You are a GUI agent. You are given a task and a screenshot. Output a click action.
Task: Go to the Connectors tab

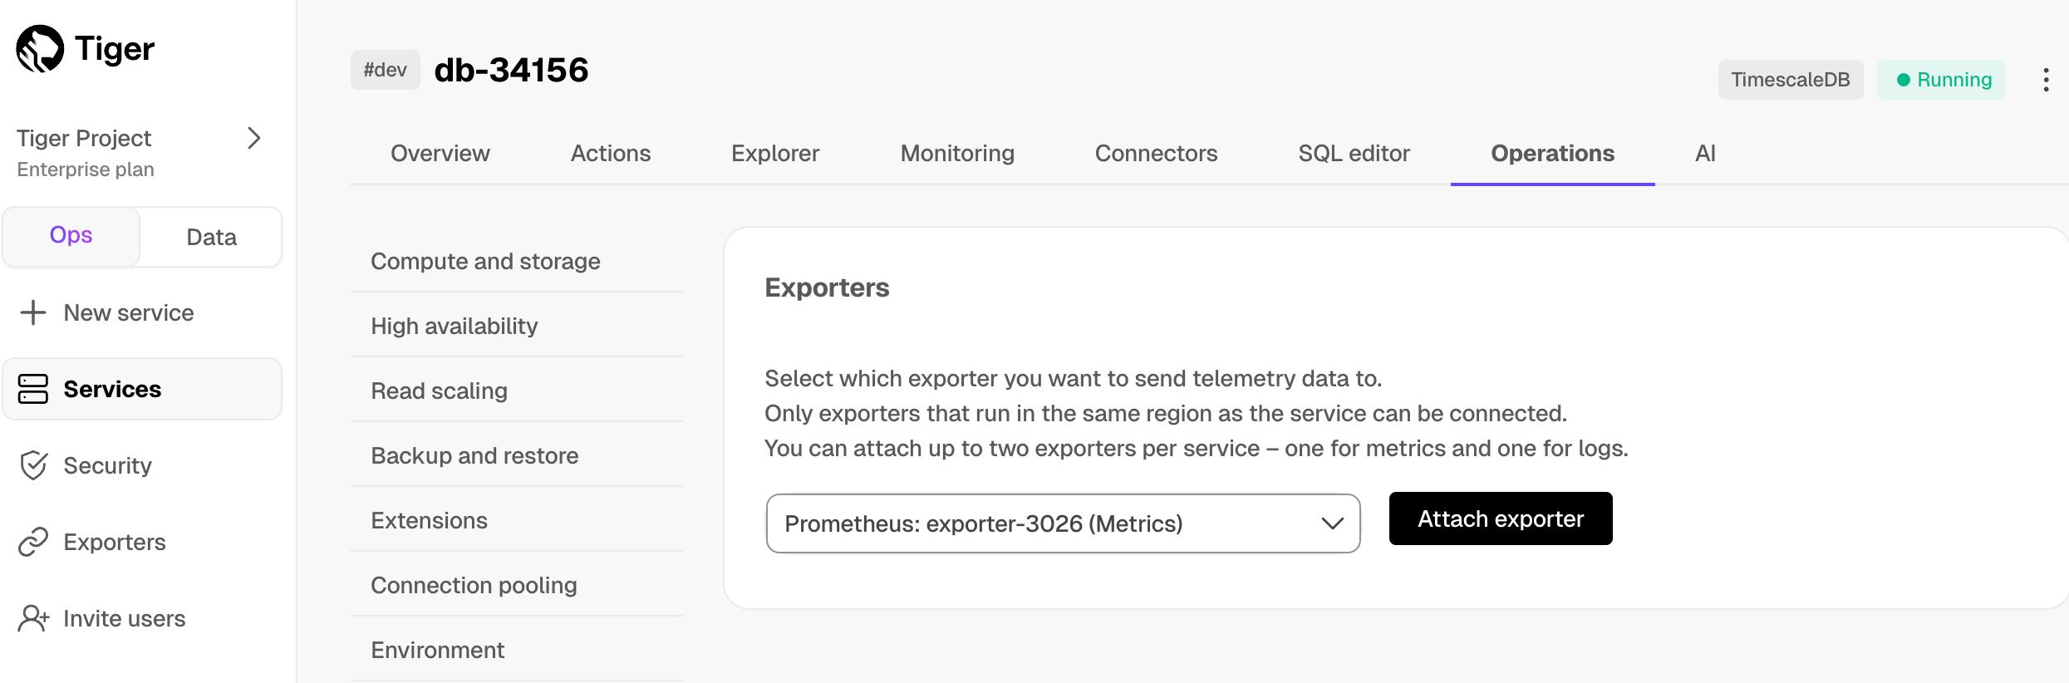(x=1156, y=154)
